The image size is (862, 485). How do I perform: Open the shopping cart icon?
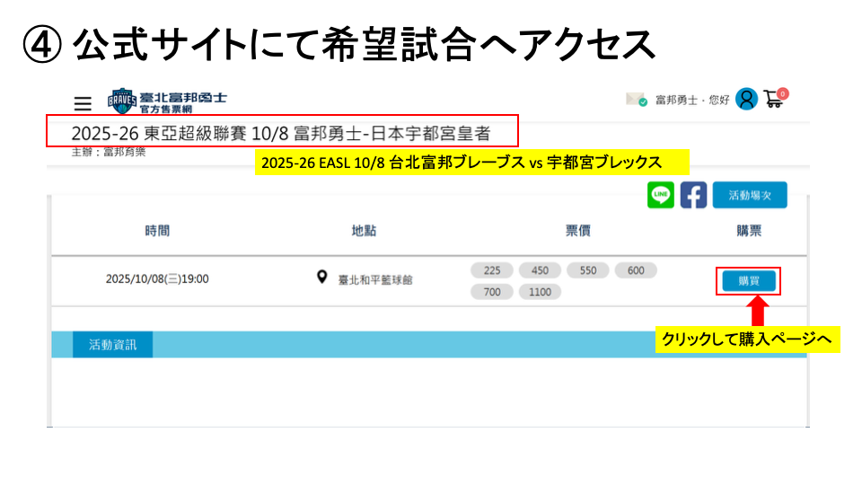[x=775, y=99]
